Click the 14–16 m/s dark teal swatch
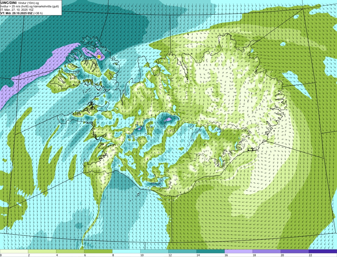337x257 pixels. tap(211, 251)
